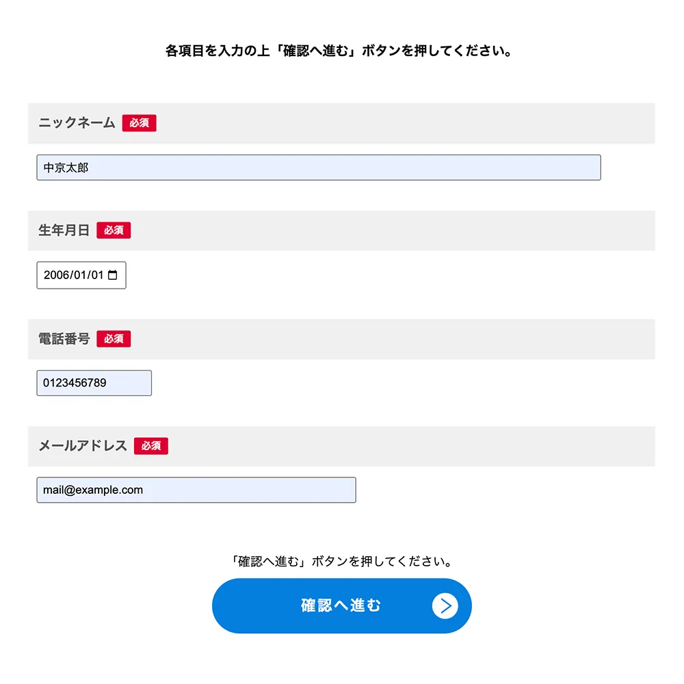Click the 必須 badge next to 生年月日
Viewport: 684px width, 684px height.
pyautogui.click(x=114, y=231)
